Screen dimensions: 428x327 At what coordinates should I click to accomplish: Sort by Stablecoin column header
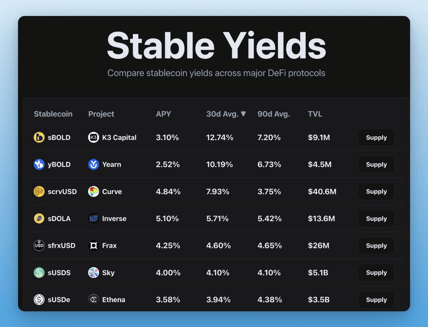pyautogui.click(x=53, y=114)
